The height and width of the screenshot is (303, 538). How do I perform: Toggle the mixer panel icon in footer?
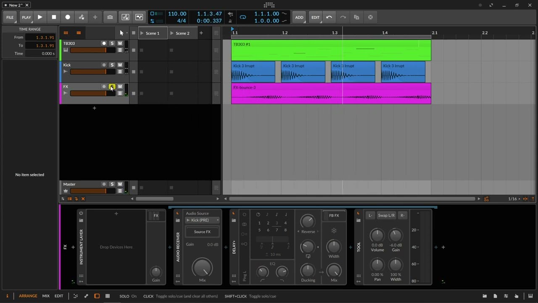click(108, 296)
